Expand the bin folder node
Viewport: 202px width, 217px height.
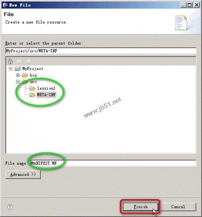pyautogui.click(x=18, y=75)
